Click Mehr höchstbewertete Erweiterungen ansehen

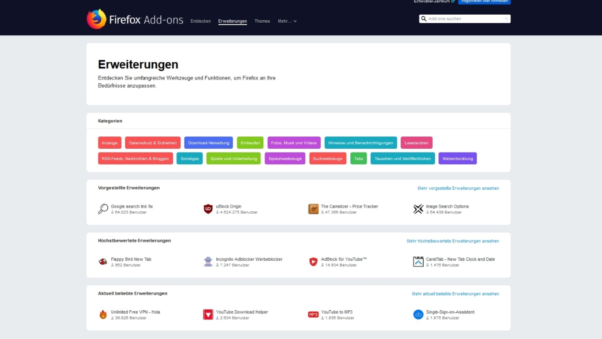453,241
